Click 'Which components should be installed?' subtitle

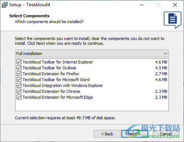coord(49,22)
